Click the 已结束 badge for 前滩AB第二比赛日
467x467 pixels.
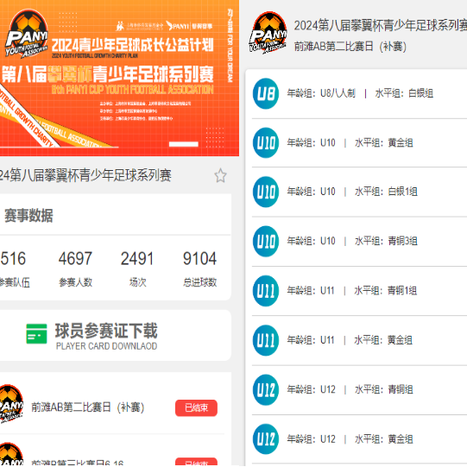[x=196, y=407]
